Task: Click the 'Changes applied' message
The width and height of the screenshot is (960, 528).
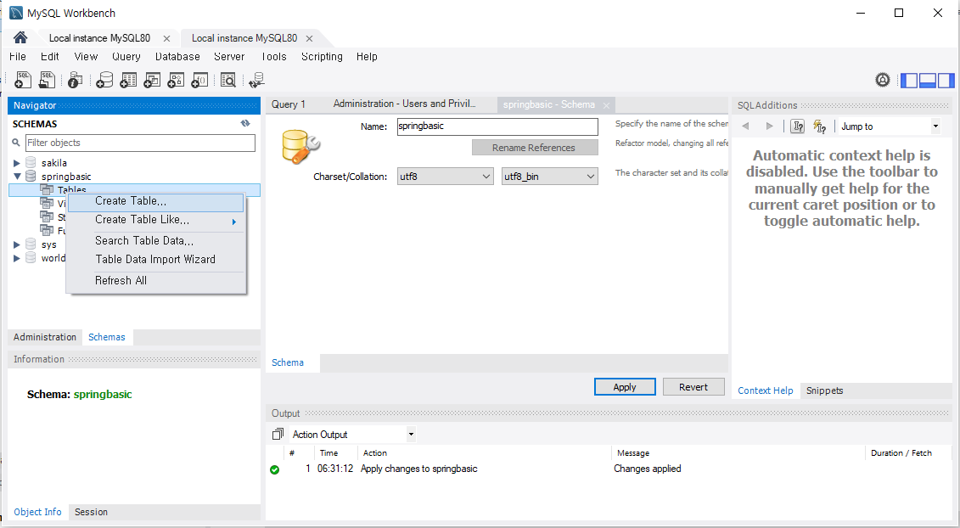Action: pos(647,469)
